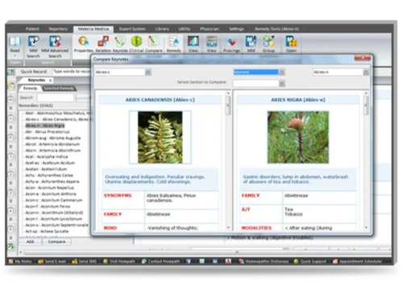Open Contact Hompath in the bottom bar
The height and width of the screenshot is (302, 403).
pyautogui.click(x=160, y=261)
